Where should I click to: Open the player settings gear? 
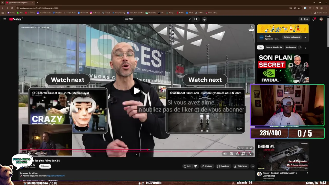coord(237,154)
